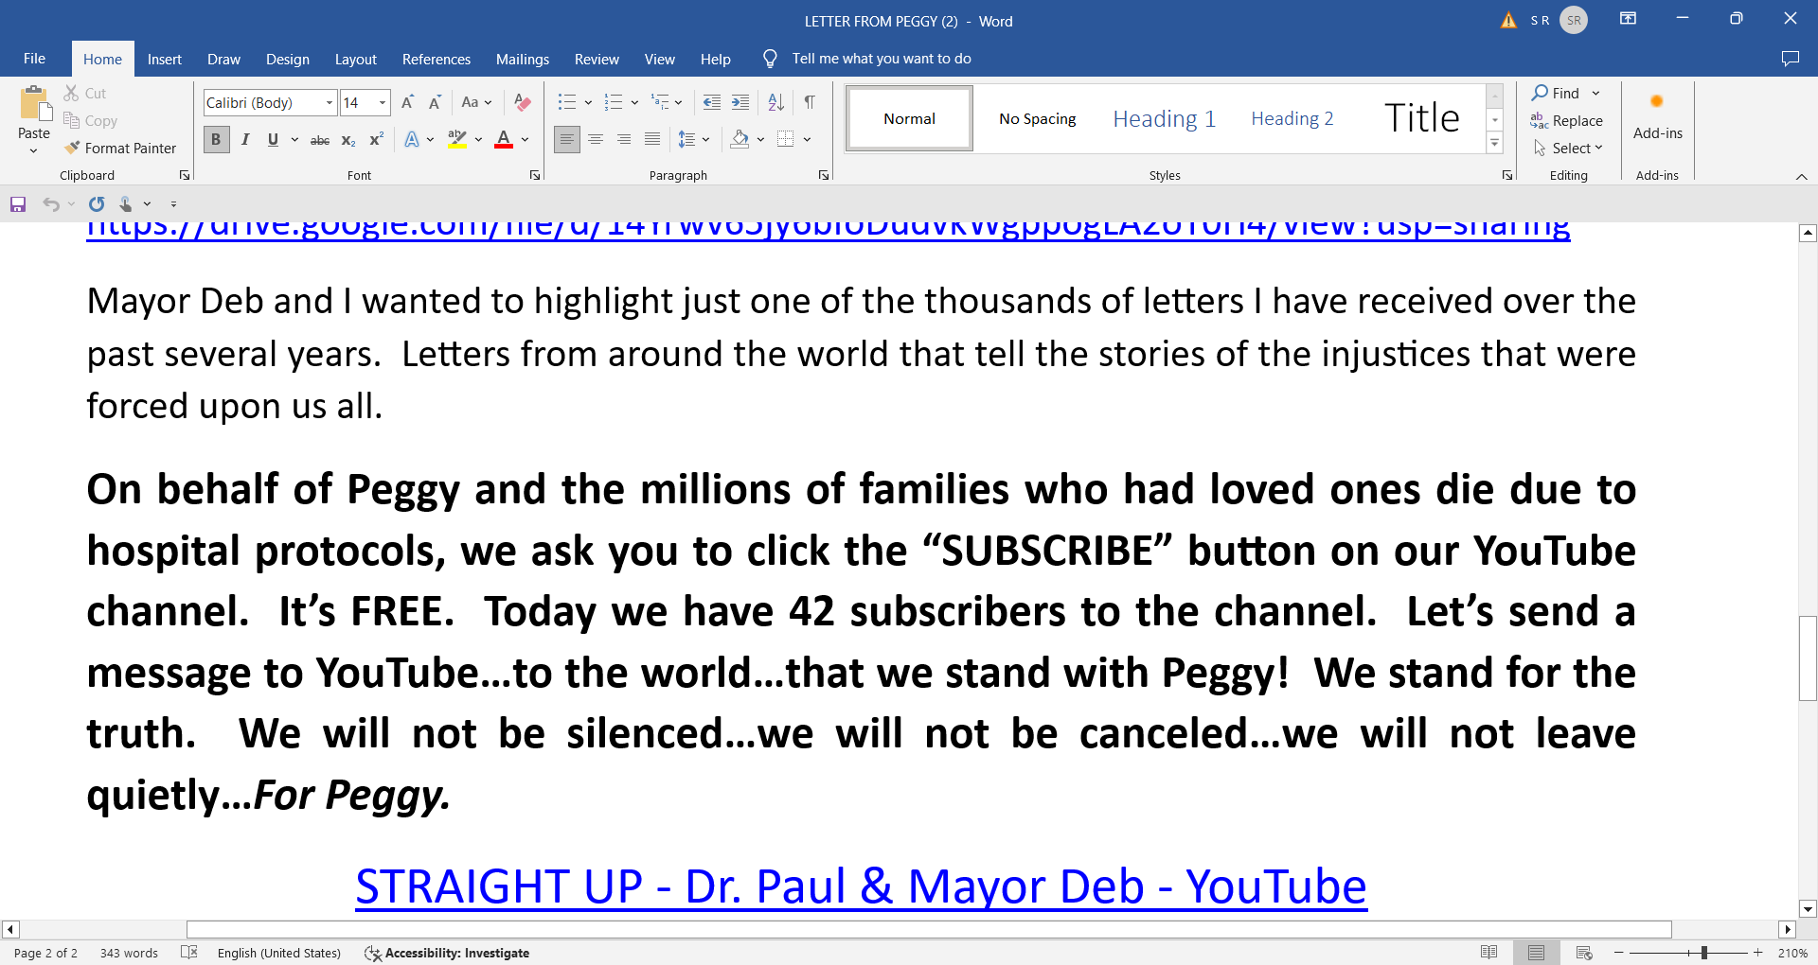
Task: Shrink font size with smaller A icon
Action: 435,102
